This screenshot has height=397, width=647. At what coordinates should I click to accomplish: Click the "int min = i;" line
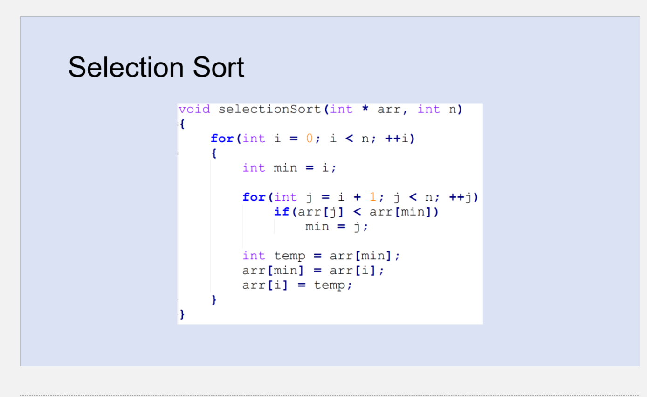[289, 168]
